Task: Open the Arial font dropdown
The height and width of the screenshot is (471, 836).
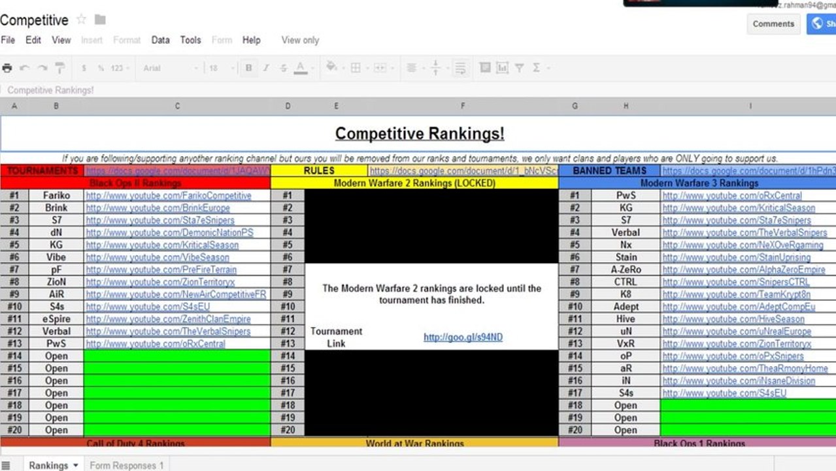Action: point(171,68)
